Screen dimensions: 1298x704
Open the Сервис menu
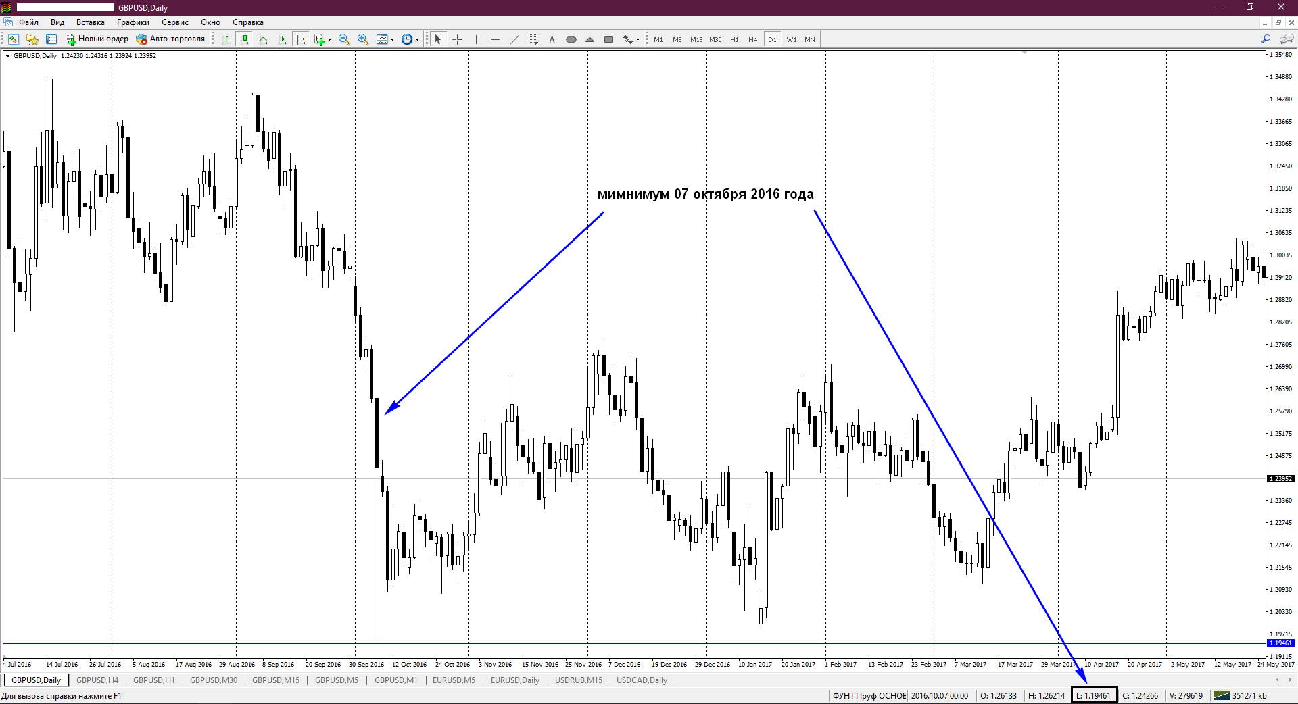[175, 22]
